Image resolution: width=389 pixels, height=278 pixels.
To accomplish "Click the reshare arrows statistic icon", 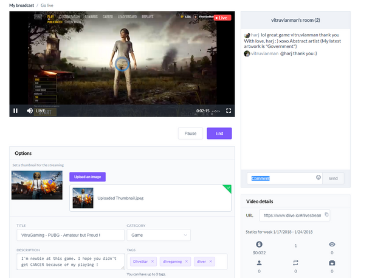I will pos(295,263).
